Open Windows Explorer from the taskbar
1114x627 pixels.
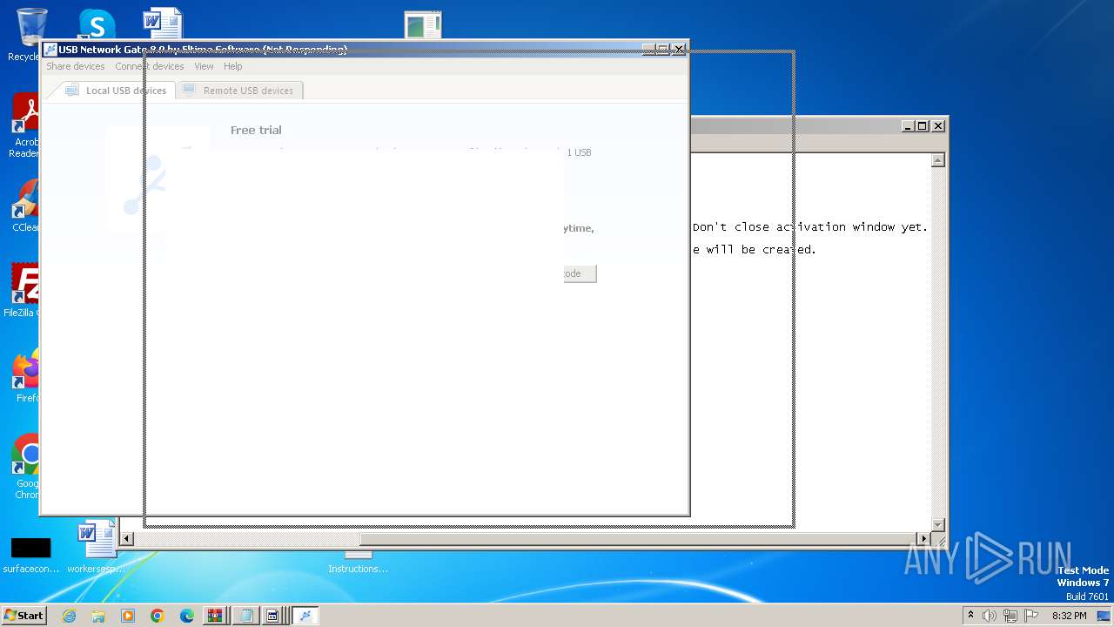click(98, 616)
